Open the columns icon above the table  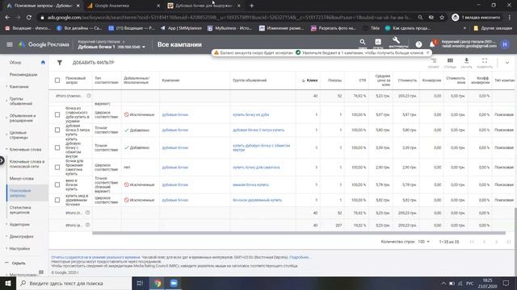(x=450, y=60)
